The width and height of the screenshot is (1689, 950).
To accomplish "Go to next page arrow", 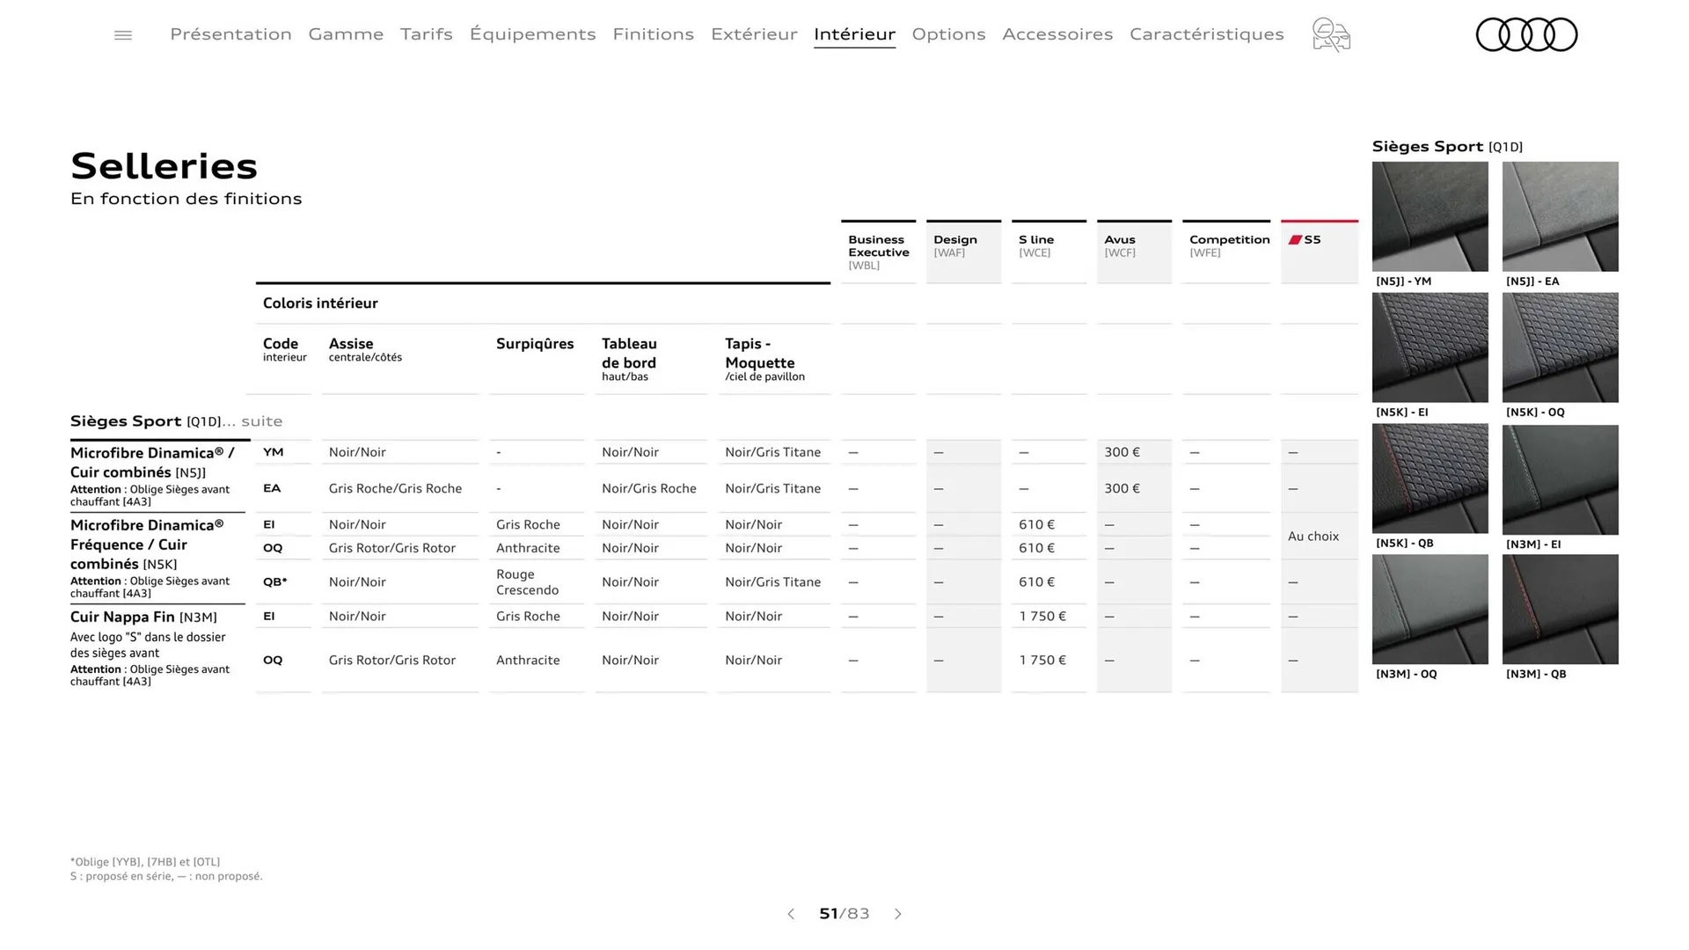I will 898,914.
